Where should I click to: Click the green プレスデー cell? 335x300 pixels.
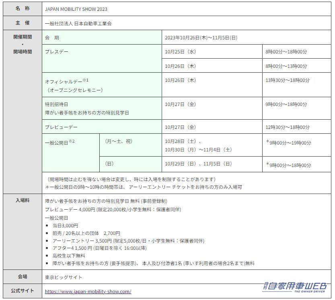[x=102, y=59]
